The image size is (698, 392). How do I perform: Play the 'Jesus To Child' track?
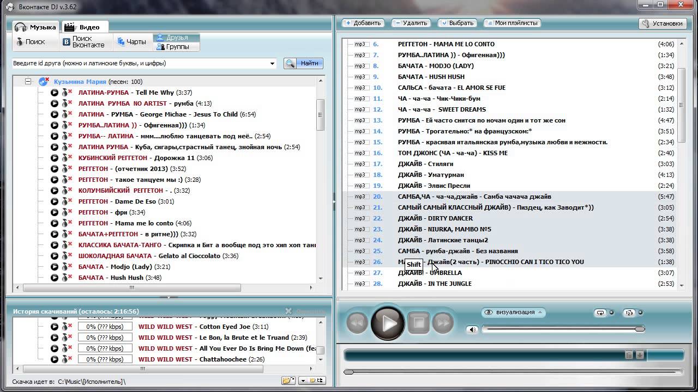[x=55, y=114]
